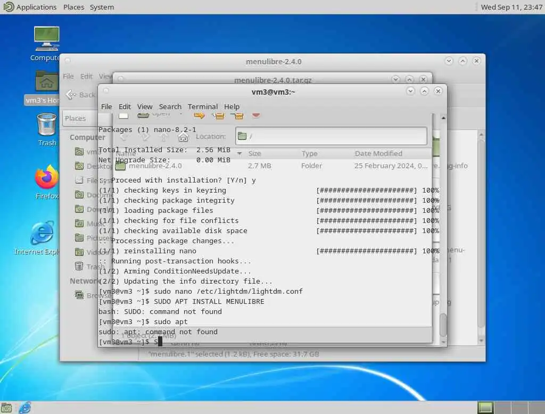Select File System icon in file manager sidebar
Image resolution: width=545 pixels, height=414 pixels.
point(79,180)
